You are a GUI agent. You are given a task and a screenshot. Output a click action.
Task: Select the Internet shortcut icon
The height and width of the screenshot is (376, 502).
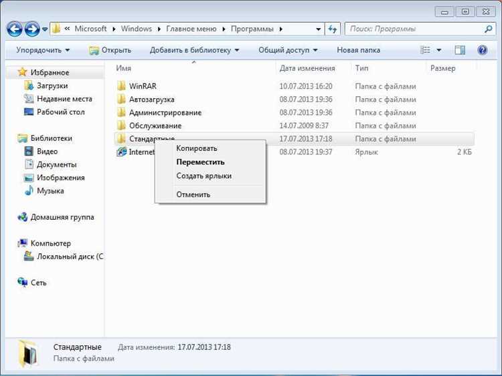click(x=121, y=152)
